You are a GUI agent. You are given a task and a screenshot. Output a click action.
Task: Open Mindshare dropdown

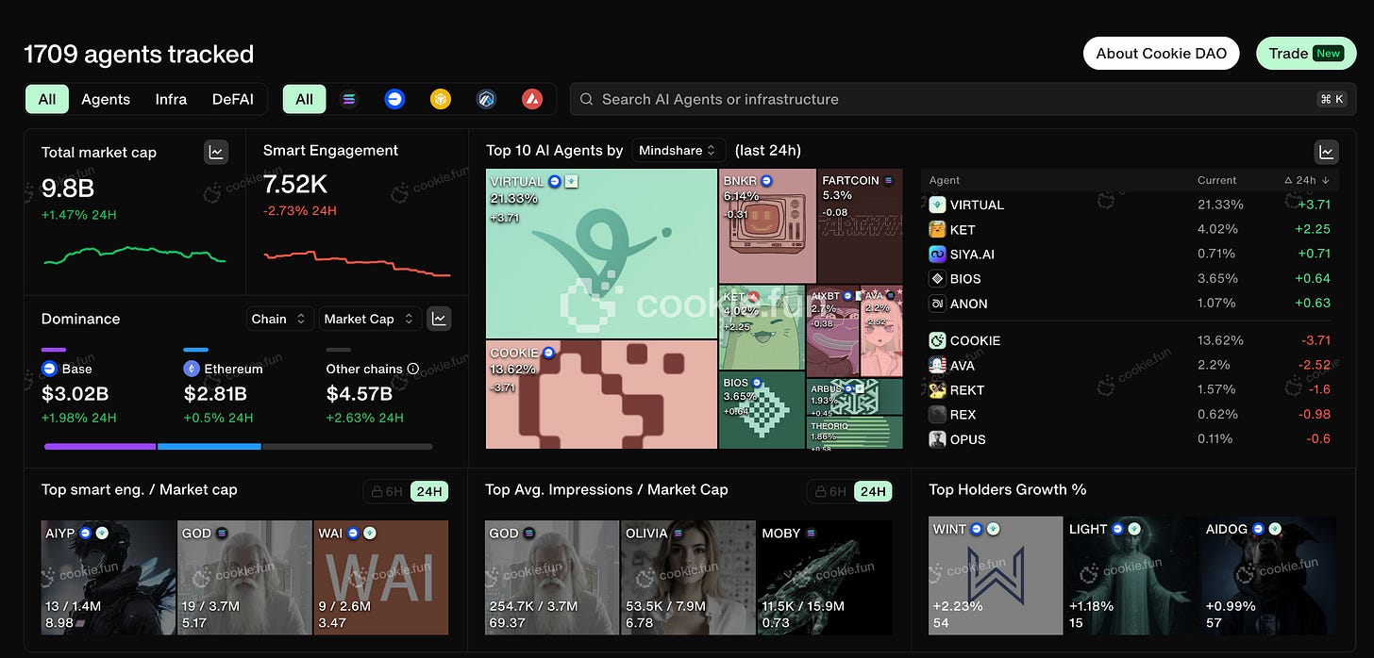pos(678,150)
